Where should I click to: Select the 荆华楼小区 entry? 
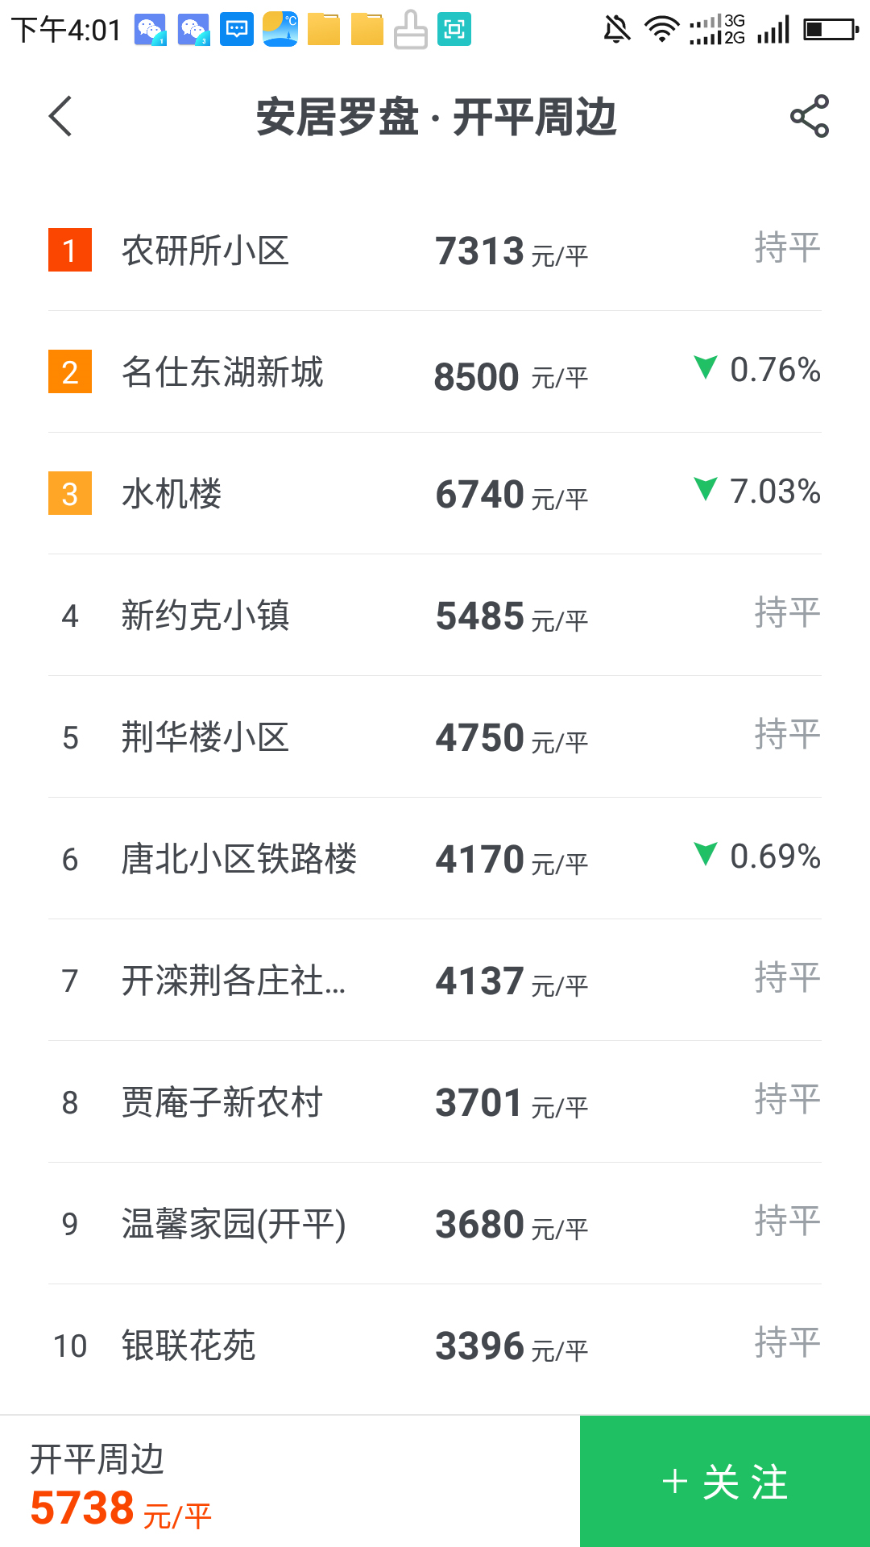point(205,737)
